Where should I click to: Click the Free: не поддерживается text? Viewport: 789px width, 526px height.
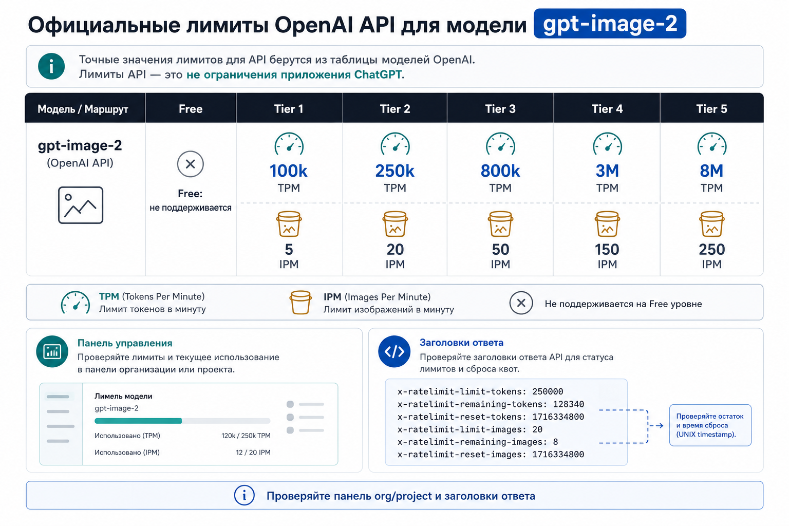pos(191,200)
